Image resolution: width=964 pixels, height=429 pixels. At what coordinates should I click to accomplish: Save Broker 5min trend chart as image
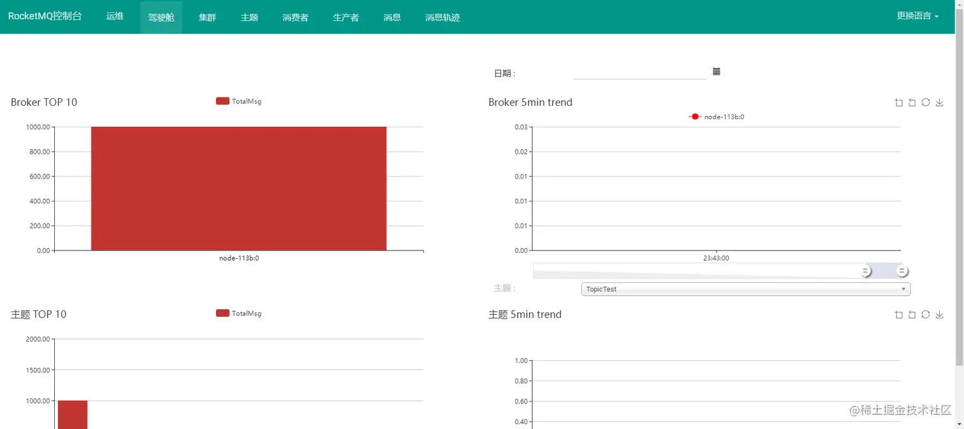tap(939, 103)
